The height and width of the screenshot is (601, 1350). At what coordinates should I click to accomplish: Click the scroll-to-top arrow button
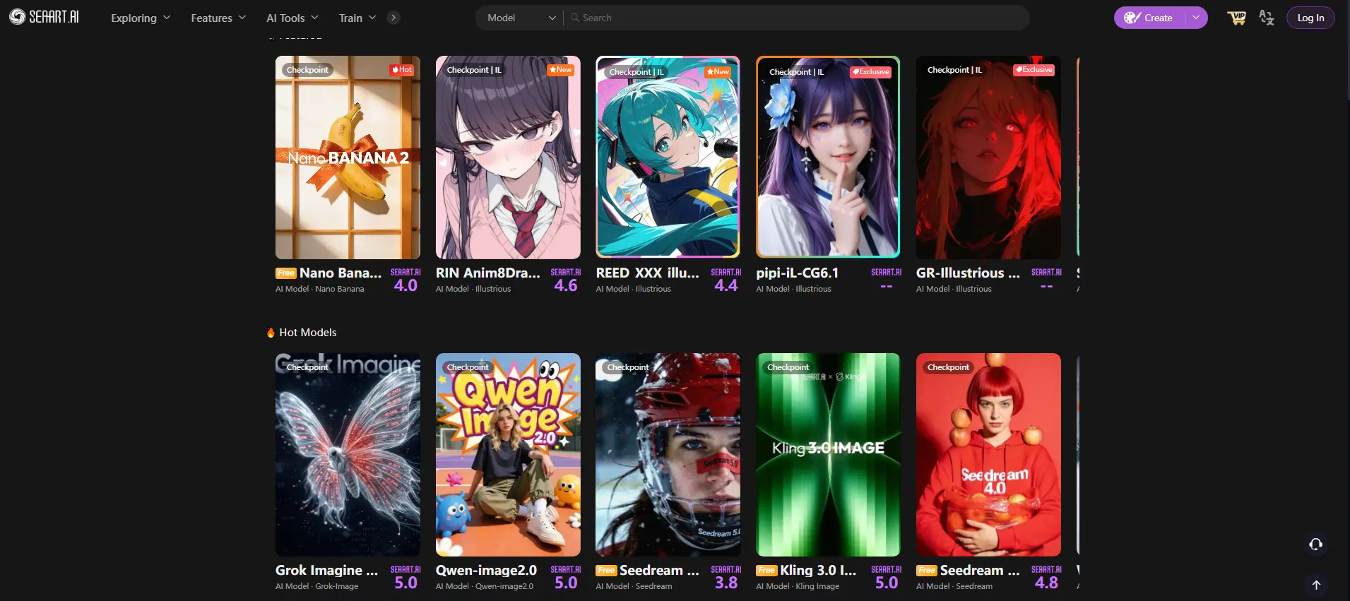coord(1315,585)
